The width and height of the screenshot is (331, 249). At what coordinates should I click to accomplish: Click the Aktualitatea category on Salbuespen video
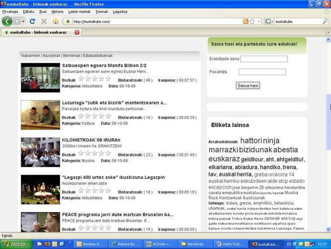[92, 86]
